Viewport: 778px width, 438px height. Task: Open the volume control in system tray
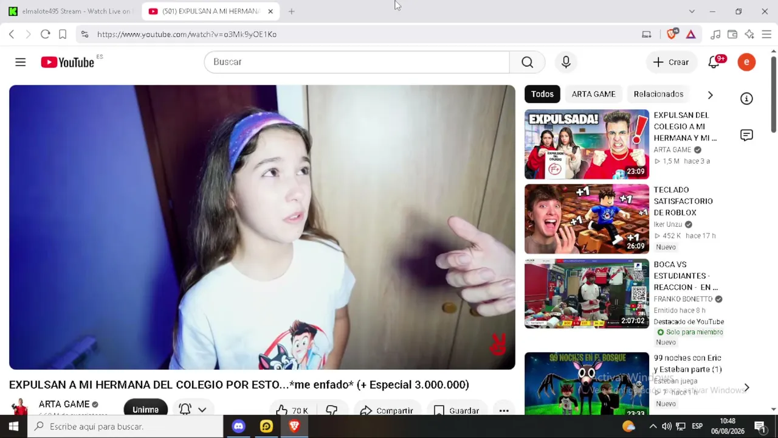pyautogui.click(x=667, y=426)
